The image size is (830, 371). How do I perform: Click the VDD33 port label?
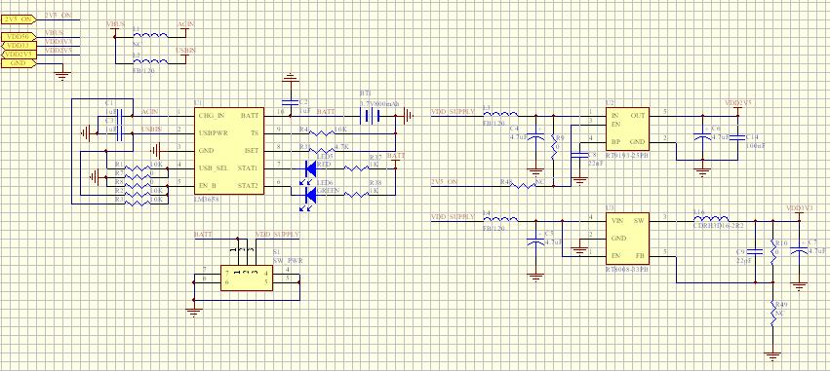[19, 46]
